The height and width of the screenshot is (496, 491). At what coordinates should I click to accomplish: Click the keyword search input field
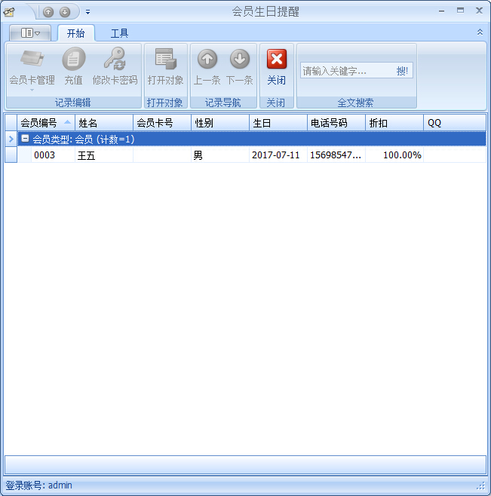pyautogui.click(x=345, y=71)
